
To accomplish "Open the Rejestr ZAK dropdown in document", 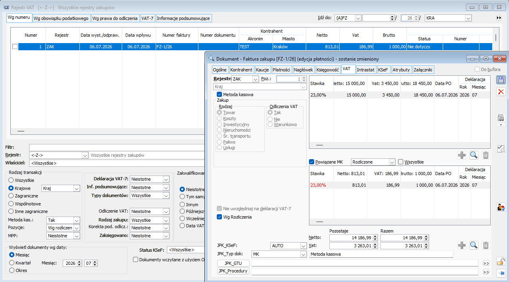I will (x=255, y=79).
